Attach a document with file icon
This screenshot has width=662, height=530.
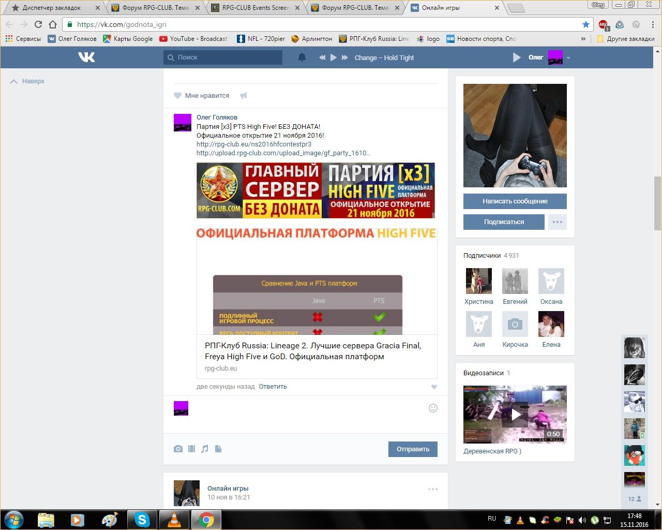coord(218,449)
